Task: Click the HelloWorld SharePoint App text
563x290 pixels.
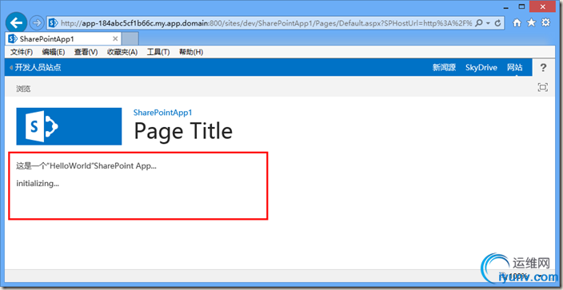Action: pyautogui.click(x=86, y=166)
